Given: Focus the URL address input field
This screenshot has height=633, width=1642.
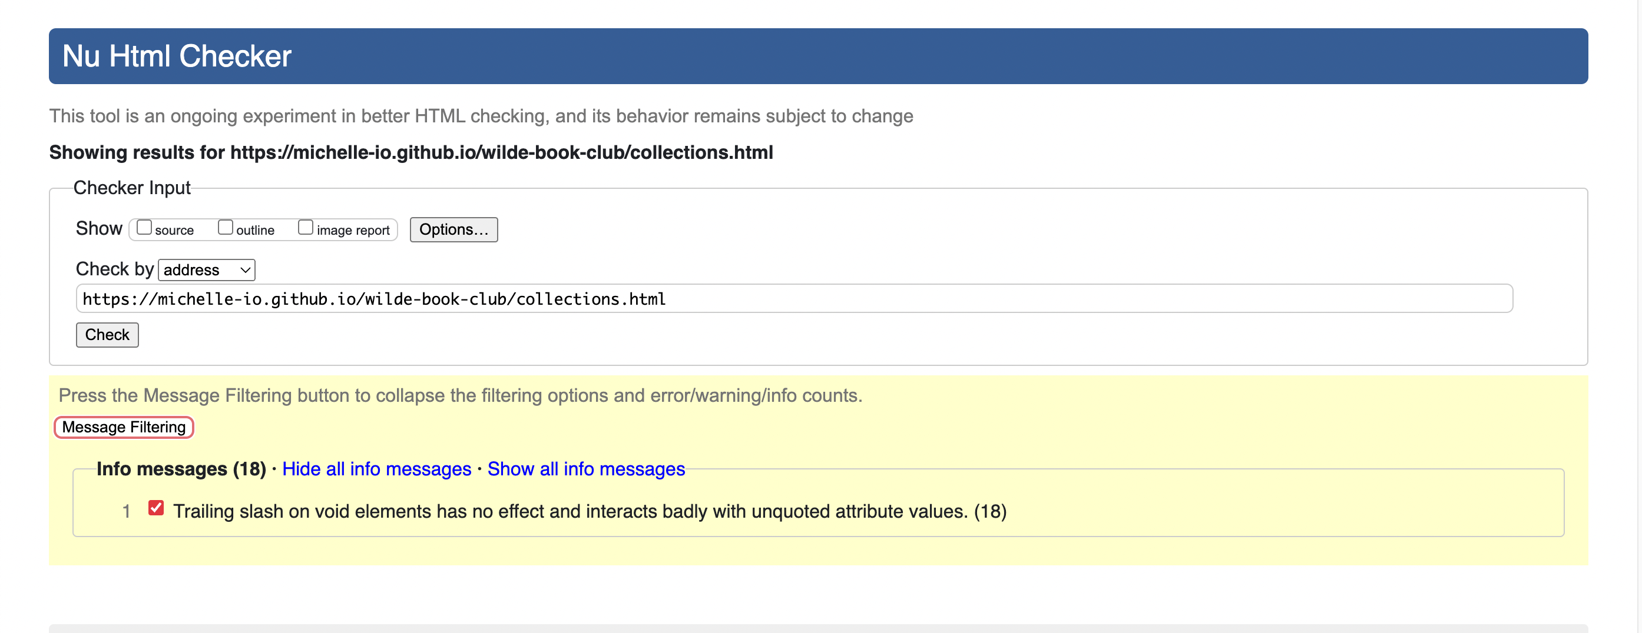Looking at the screenshot, I should 793,299.
